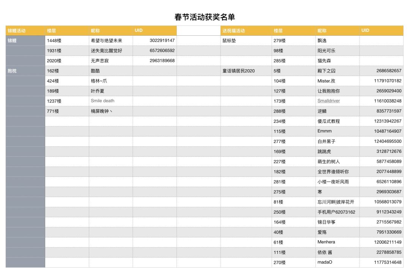Click nickname 全世界谁倾听你

coord(333,171)
